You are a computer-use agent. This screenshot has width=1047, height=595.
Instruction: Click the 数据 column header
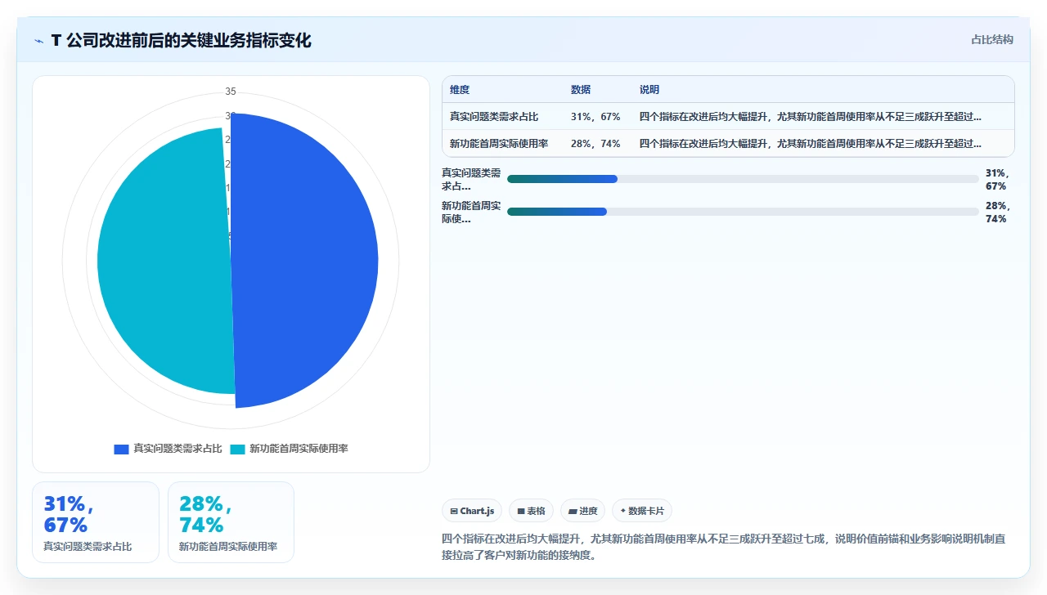coord(581,90)
